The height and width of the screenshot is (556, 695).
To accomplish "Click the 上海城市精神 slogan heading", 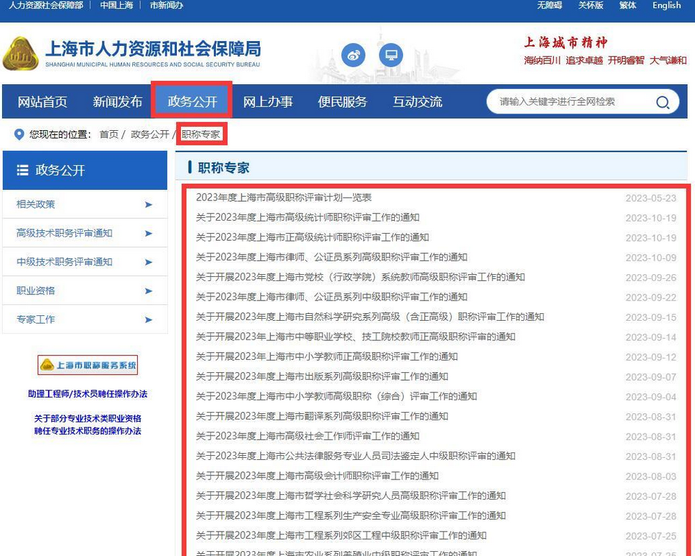I will pyautogui.click(x=565, y=42).
